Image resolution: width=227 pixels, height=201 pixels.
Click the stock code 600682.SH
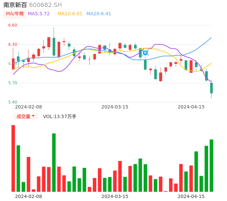point(45,5)
